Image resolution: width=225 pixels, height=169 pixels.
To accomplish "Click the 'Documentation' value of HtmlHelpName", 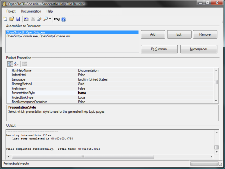I will coord(88,70).
